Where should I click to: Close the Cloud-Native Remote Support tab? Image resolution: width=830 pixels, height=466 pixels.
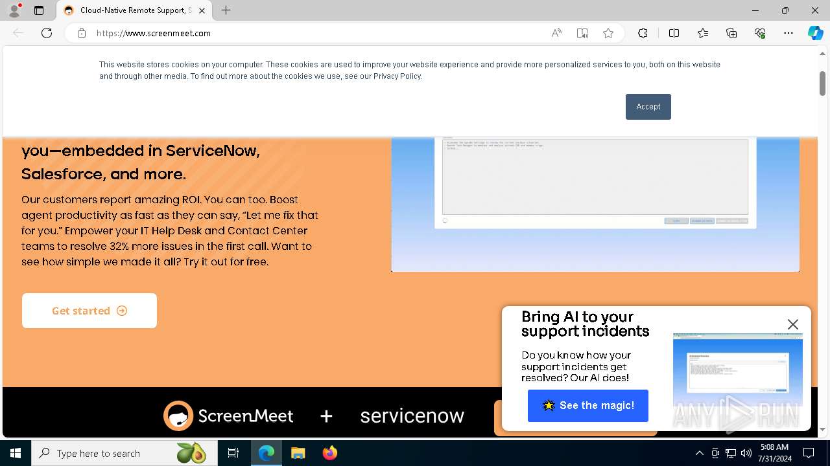202,10
